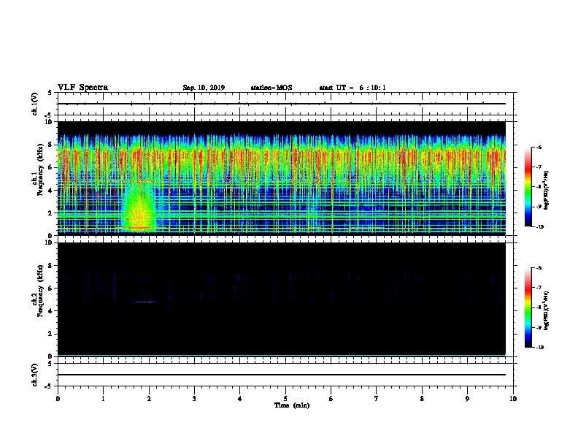The height and width of the screenshot is (447, 578).
Task: Click the "10" minute tick on time axis
Action: [x=513, y=399]
